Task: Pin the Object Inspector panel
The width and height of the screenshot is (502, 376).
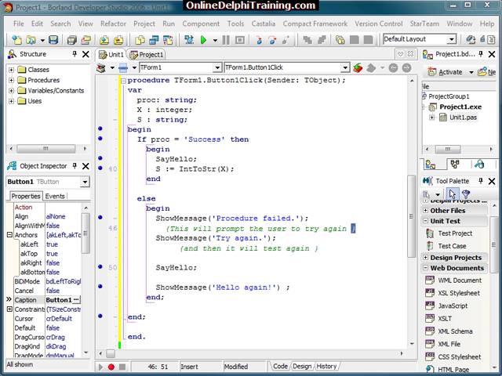Action: [x=75, y=165]
